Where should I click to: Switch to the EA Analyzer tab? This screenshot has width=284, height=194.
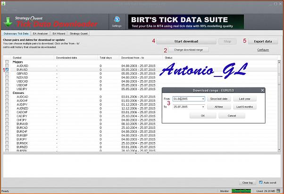[40, 34]
